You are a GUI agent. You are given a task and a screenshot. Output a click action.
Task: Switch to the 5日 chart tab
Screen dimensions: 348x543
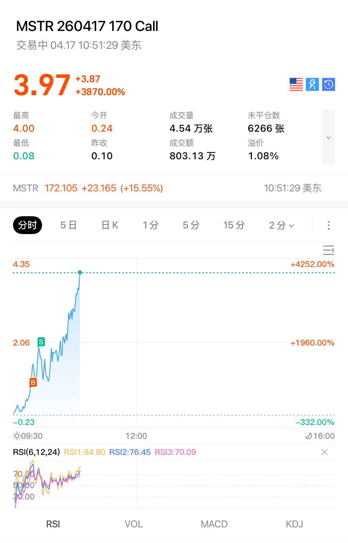(x=68, y=225)
